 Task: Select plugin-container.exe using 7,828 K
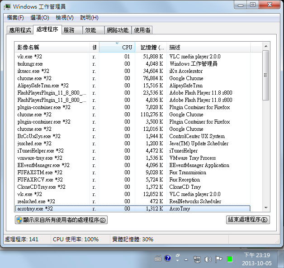coord(133,107)
